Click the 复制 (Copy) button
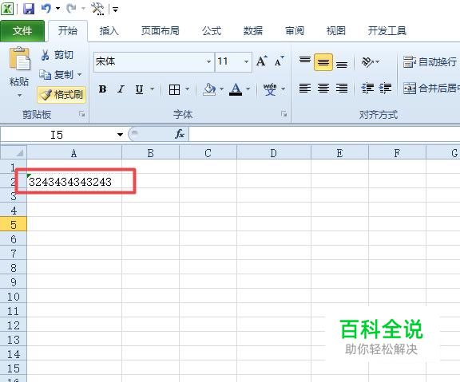The image size is (460, 382). 57,75
